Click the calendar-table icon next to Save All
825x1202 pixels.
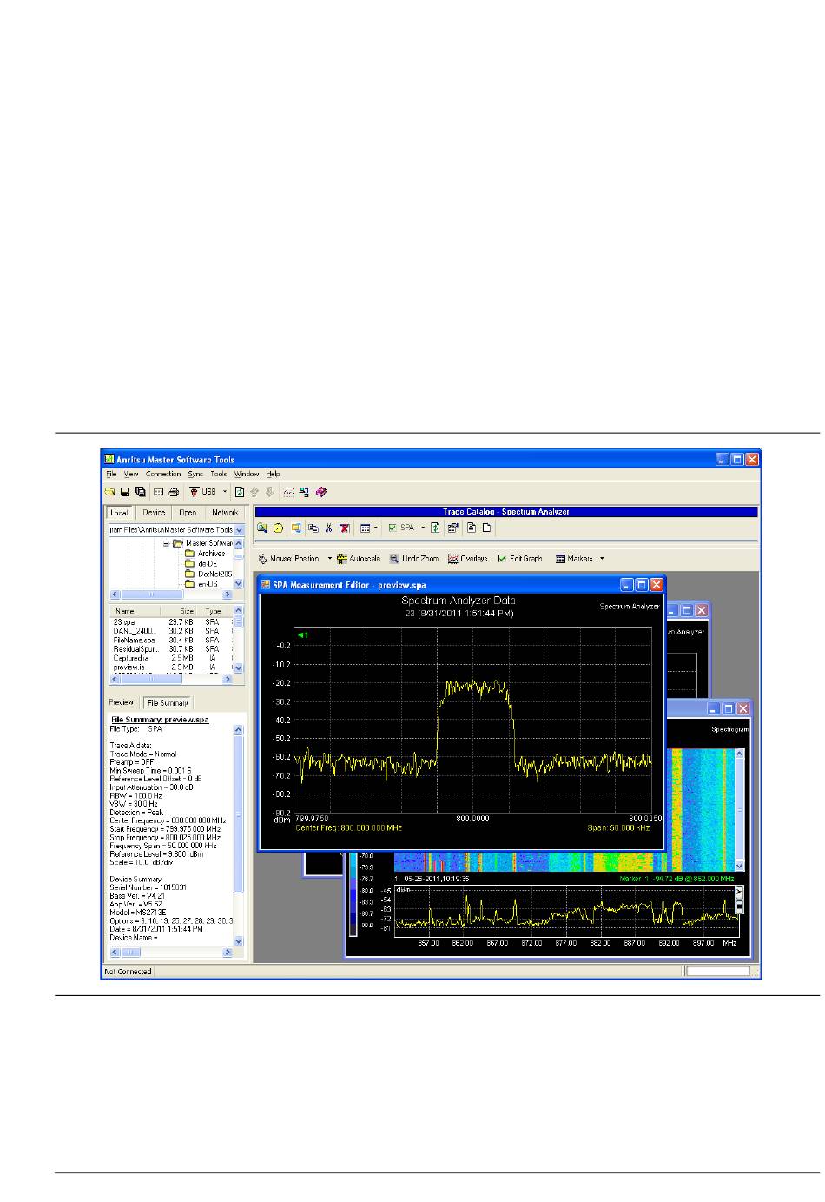[158, 492]
